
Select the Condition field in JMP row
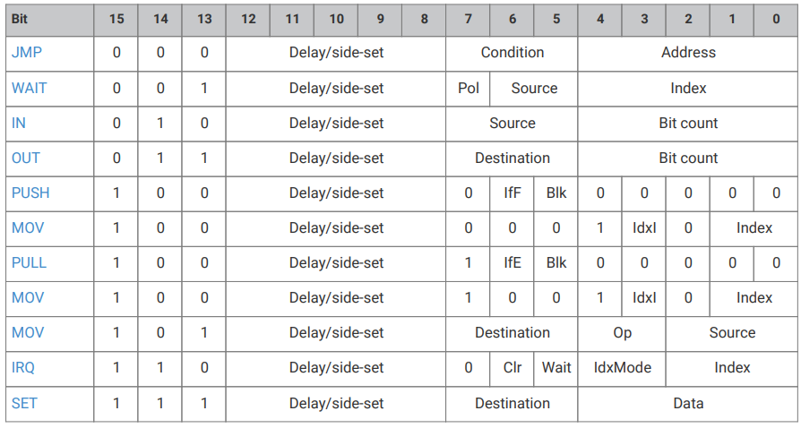(512, 53)
